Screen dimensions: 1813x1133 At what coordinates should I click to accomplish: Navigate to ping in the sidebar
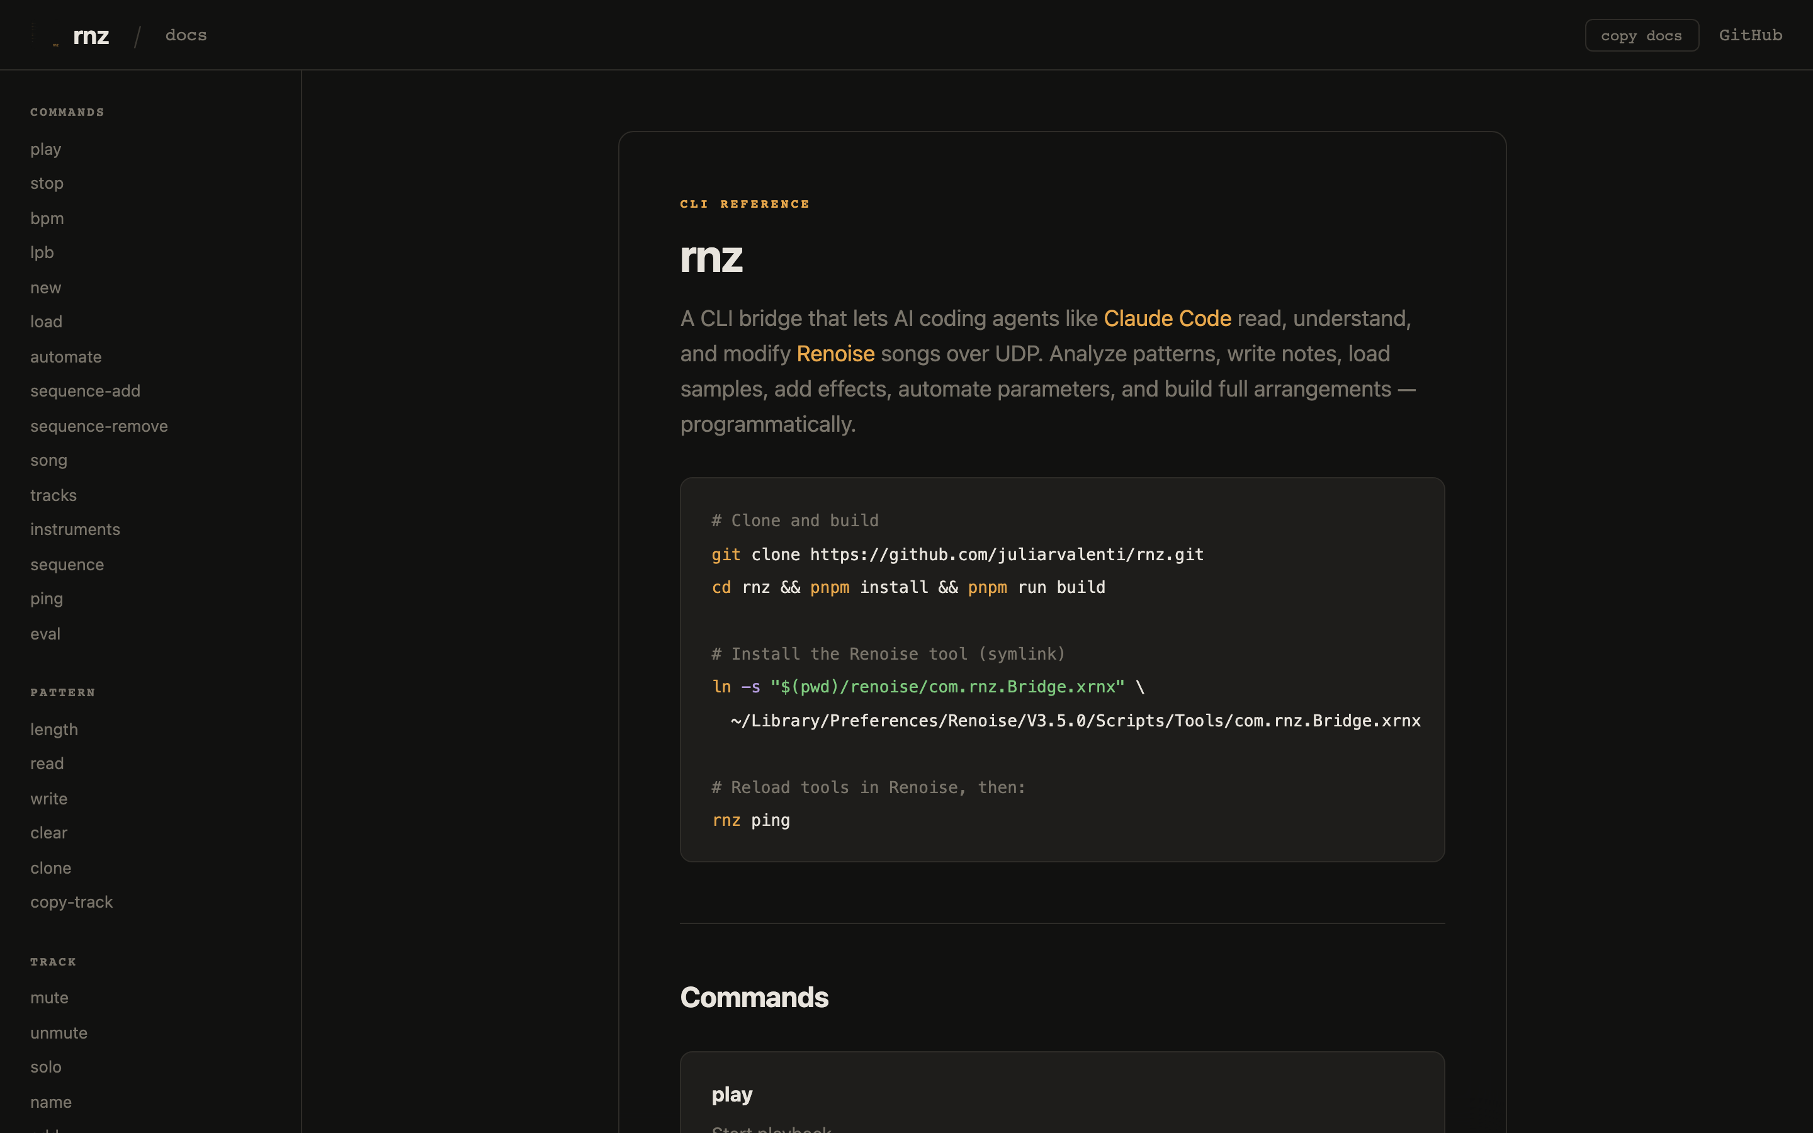click(x=47, y=599)
